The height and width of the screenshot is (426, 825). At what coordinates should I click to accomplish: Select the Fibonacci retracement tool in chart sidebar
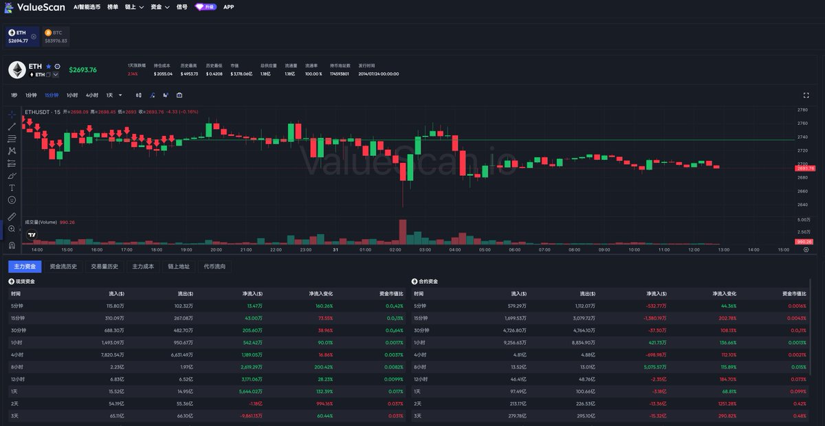pyautogui.click(x=12, y=138)
